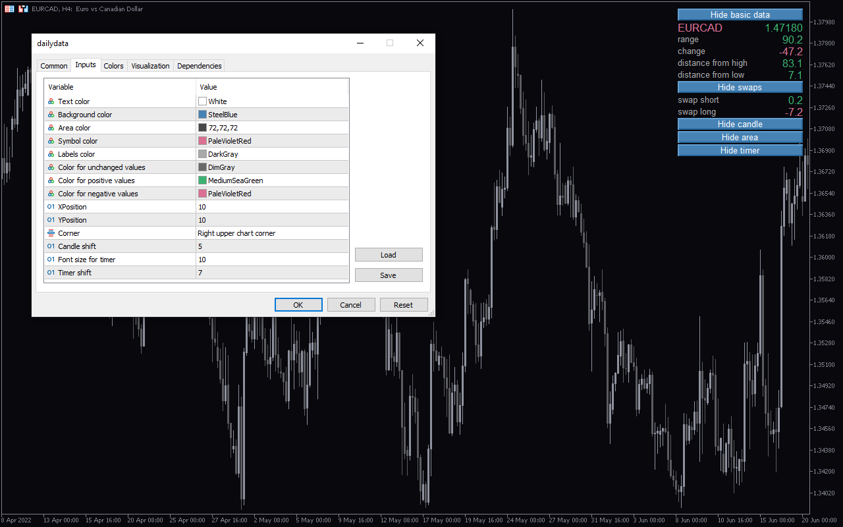Click the color icon beside Area color
Screen dimensions: 843x527
[x=51, y=128]
